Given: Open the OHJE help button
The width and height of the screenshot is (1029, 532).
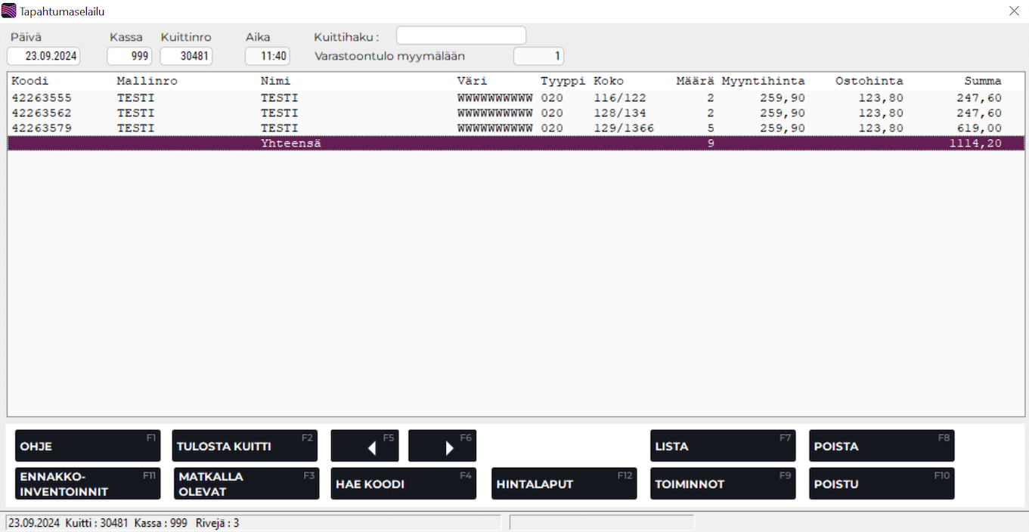Looking at the screenshot, I should (88, 446).
